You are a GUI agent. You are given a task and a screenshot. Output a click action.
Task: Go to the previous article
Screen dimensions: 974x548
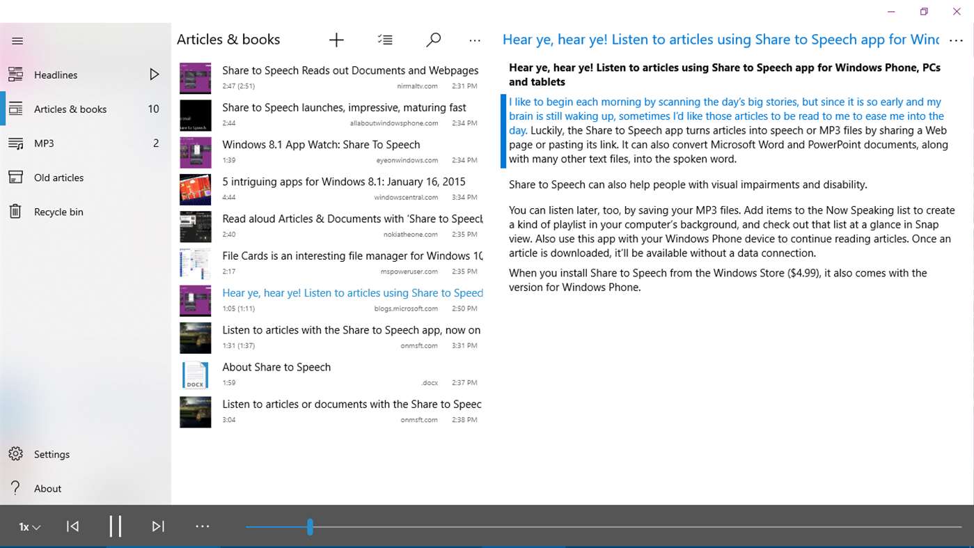point(72,526)
